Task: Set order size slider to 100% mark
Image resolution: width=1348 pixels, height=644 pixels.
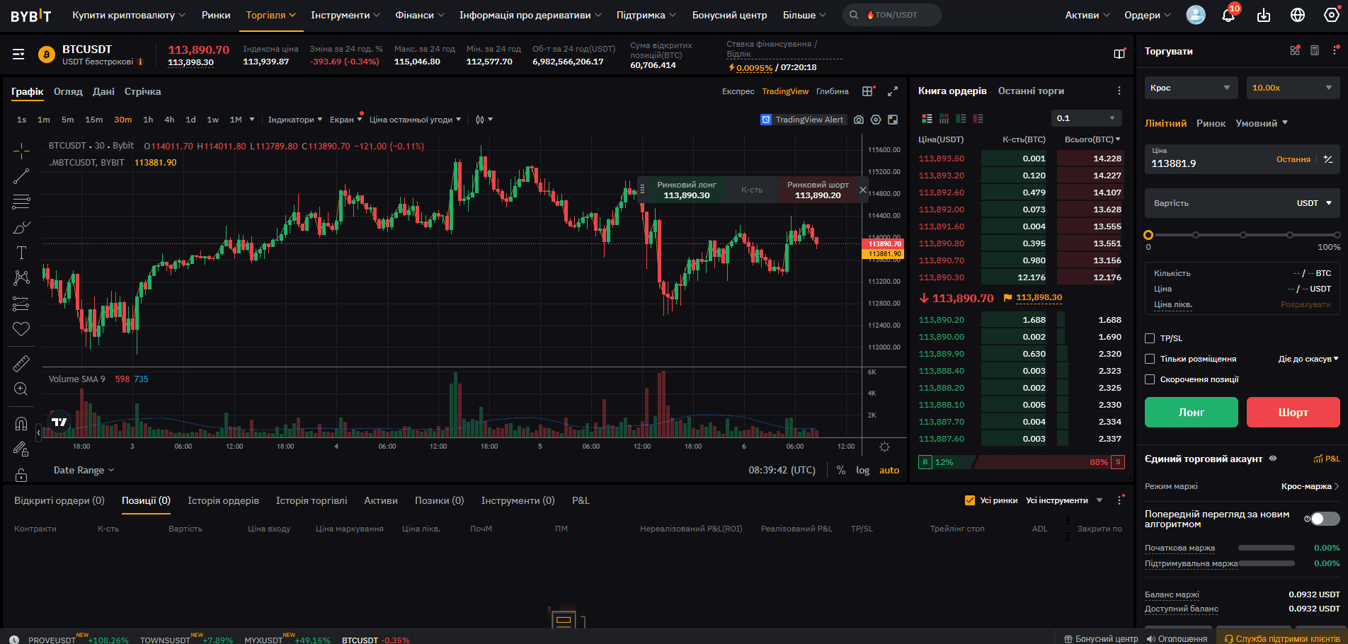Action: (1337, 235)
